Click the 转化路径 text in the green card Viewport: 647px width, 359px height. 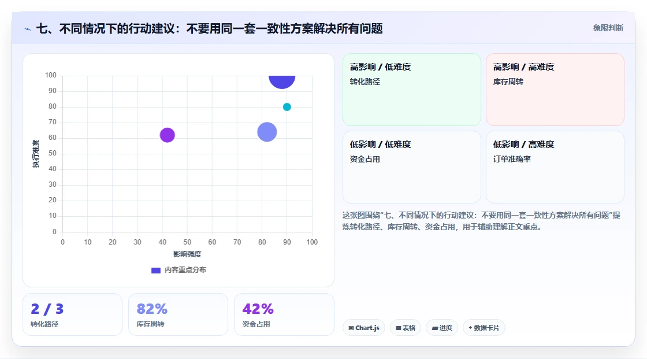click(365, 82)
